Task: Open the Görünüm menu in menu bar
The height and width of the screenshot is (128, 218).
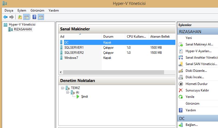Action: click(x=37, y=10)
